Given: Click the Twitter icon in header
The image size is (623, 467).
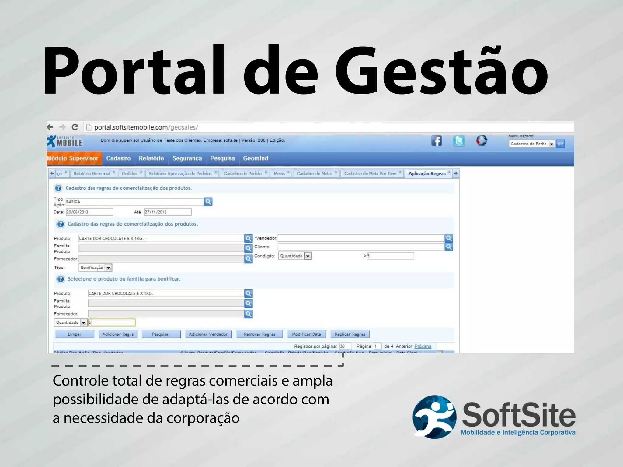Looking at the screenshot, I should click(x=459, y=141).
